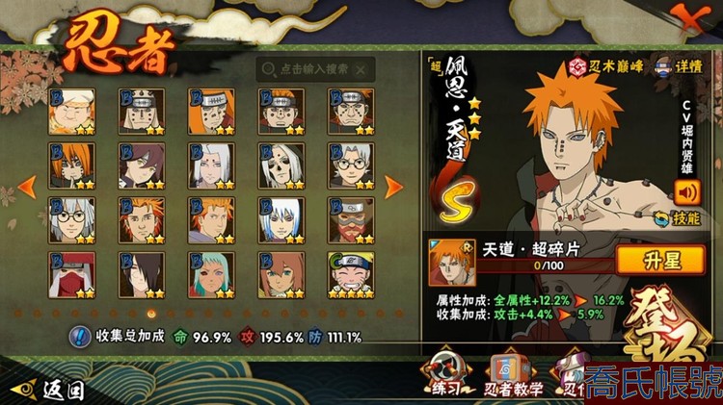723x405 pixels.
Task: Clear the search box with X
Action: point(361,70)
